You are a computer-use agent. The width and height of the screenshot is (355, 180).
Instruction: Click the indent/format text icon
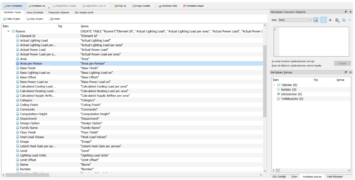pos(330,20)
